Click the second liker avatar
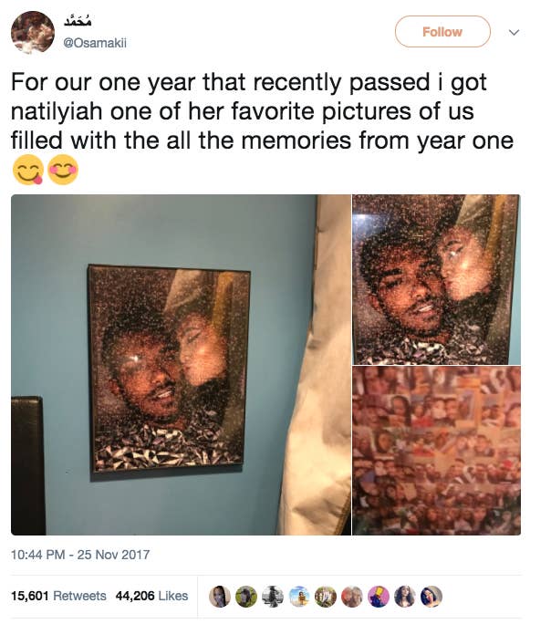The height and width of the screenshot is (624, 551). click(x=246, y=596)
